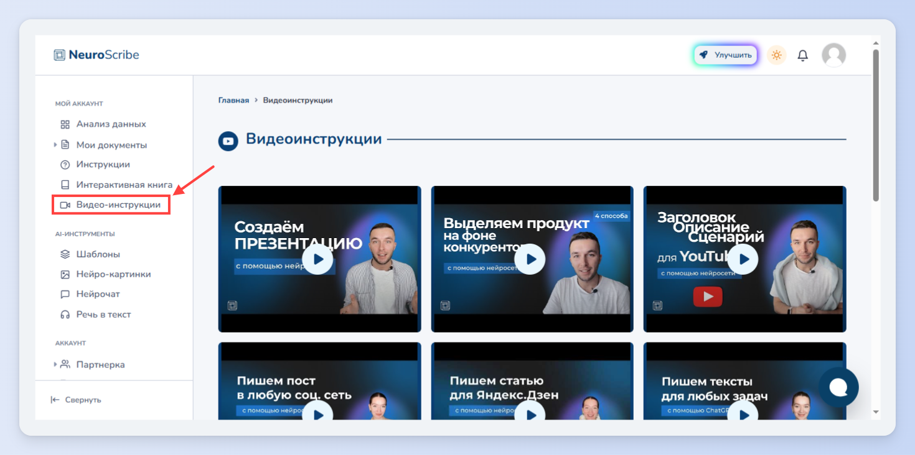Click the Интерактивная книга book icon

[x=65, y=185]
